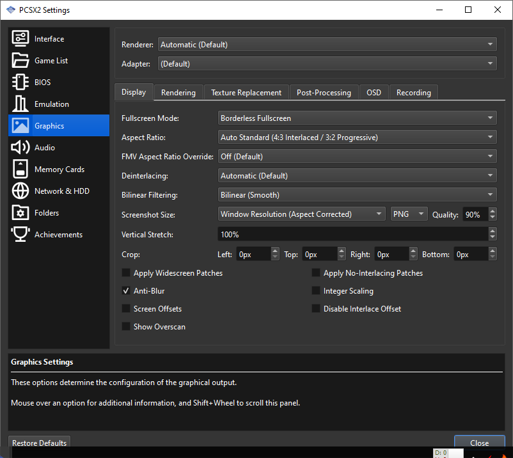
Task: Enable the Integer Scaling checkbox
Action: 316,291
